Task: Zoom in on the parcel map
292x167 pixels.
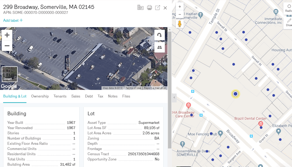Action: (180, 7)
